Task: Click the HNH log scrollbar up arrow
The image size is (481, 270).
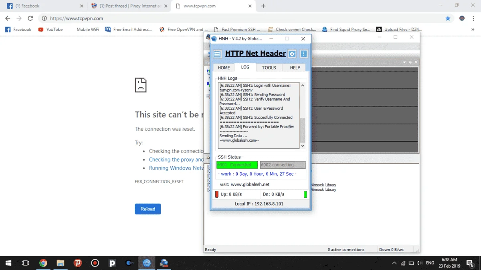Action: pyautogui.click(x=303, y=85)
